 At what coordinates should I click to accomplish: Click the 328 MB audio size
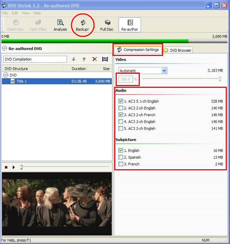click(x=217, y=101)
